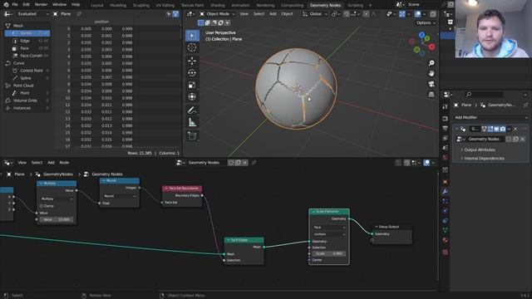
Task: Add a new workspace with plus button
Action: pos(370,5)
